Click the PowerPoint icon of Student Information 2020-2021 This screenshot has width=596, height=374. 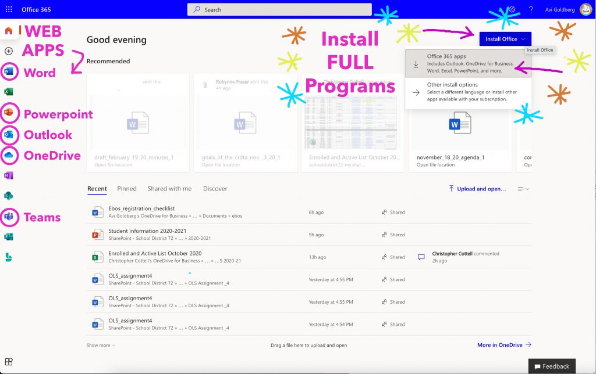(x=98, y=235)
